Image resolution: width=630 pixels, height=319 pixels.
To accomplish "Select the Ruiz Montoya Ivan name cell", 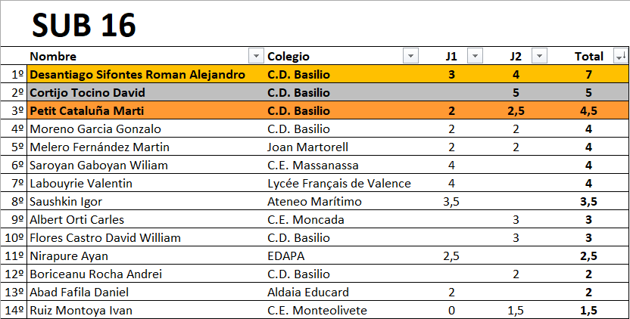I will [x=81, y=310].
